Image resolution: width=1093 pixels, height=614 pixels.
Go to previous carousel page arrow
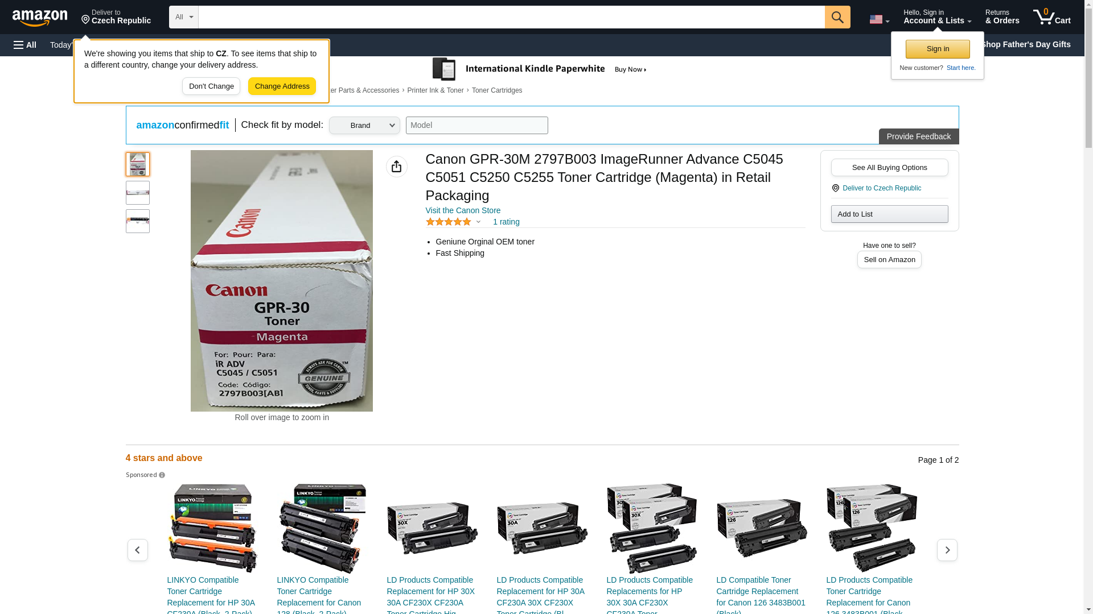[x=137, y=550]
